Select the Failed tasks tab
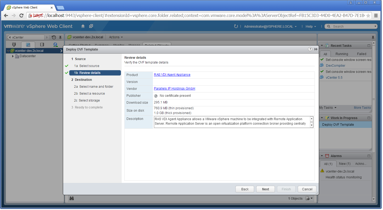The height and width of the screenshot is (210, 383). 362,54
